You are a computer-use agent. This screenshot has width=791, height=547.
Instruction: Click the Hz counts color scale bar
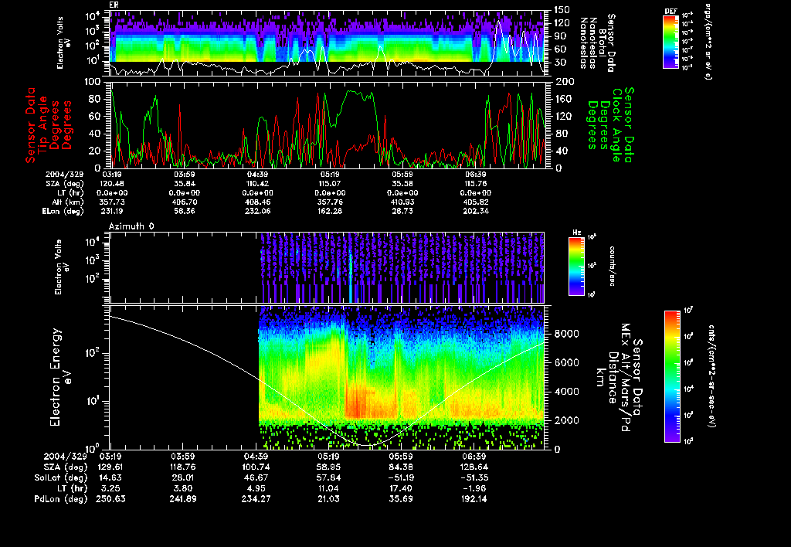click(576, 267)
